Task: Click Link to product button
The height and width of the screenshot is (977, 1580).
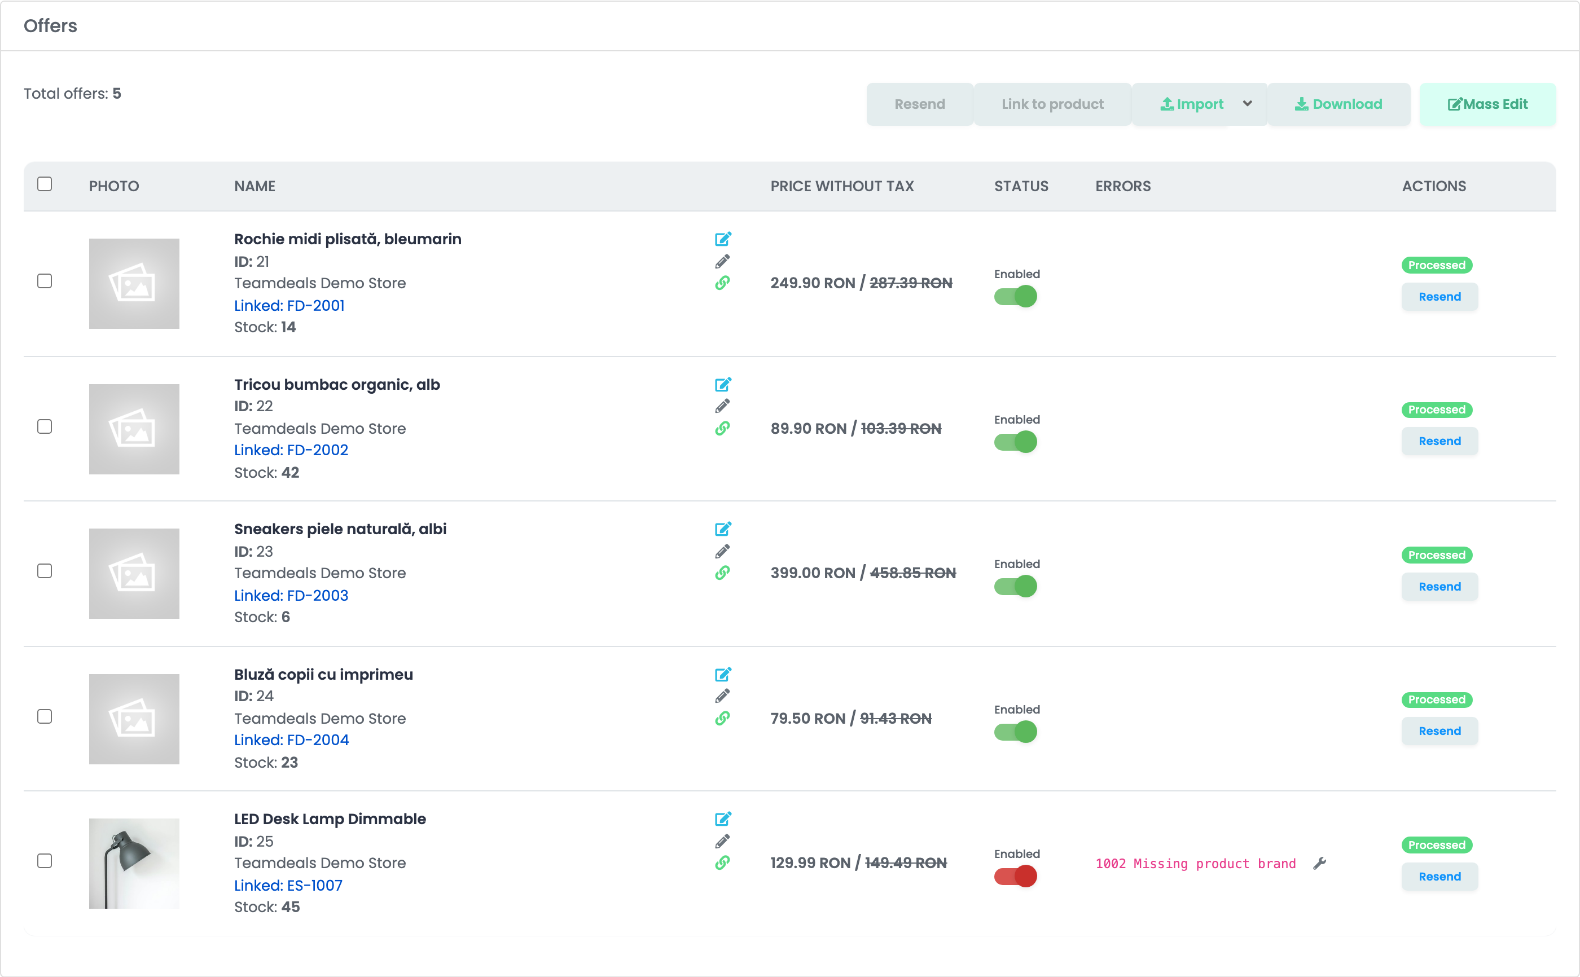Action: (1053, 104)
